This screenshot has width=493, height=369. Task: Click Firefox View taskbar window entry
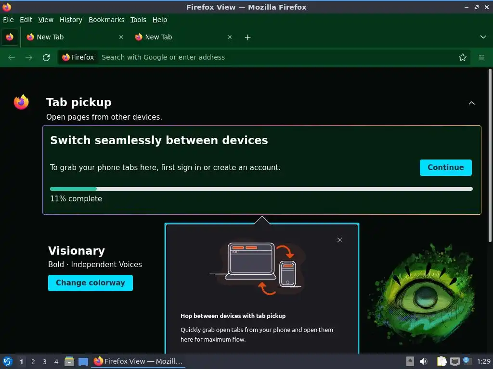click(x=138, y=361)
